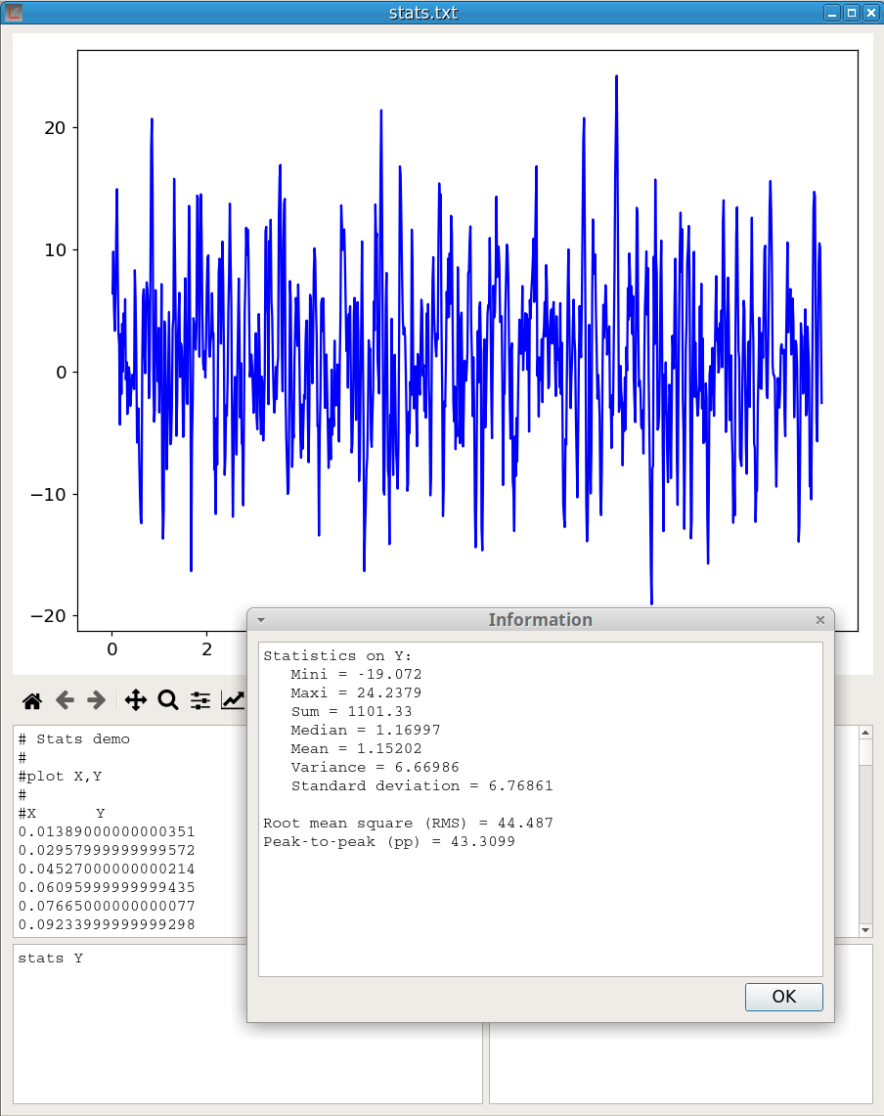884x1116 pixels.
Task: Click the 'Statistics on Y:' heading
Action: [337, 655]
